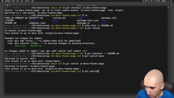Viewport: 174px width, 98px height.
Task: Click 'git restore <file>...' hint line
Action: 51,43
